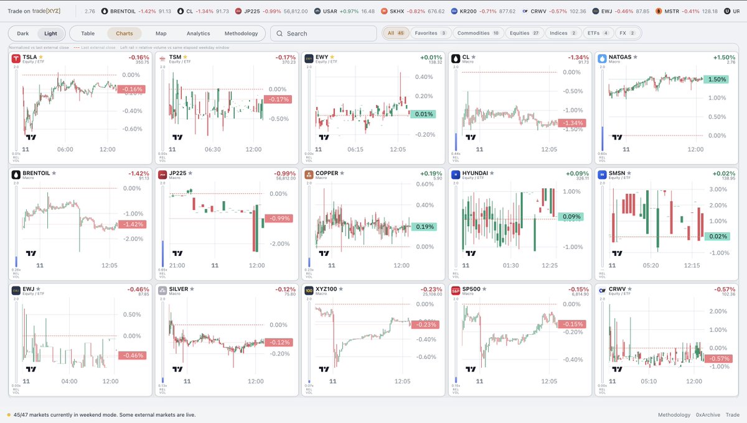The width and height of the screenshot is (747, 423).
Task: Click the XYZ100 candlestick chart area
Action: tap(361, 337)
